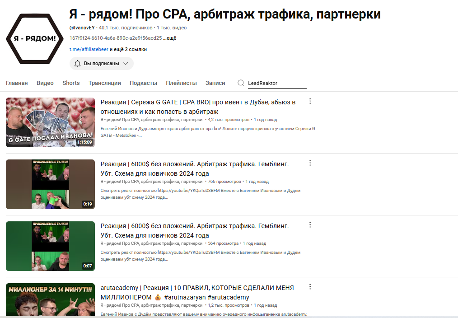Switch to the Главная tab
Screen dimensions: 458x318
coord(17,83)
